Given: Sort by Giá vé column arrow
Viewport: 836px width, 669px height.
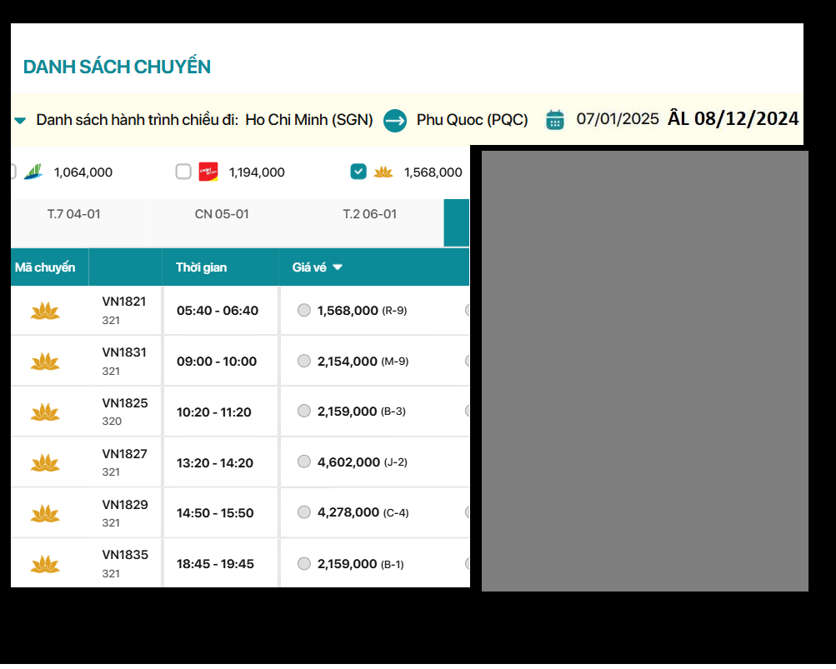Looking at the screenshot, I should [x=338, y=267].
